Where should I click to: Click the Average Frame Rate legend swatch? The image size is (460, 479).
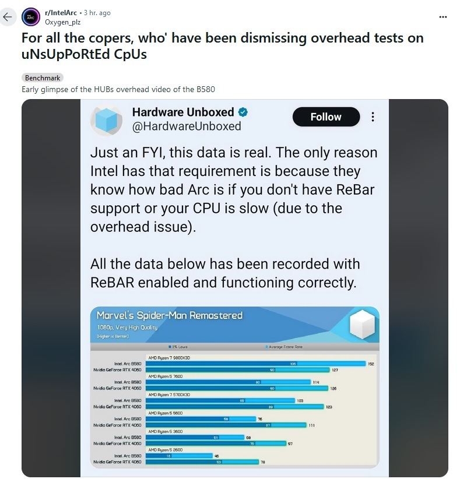267,347
